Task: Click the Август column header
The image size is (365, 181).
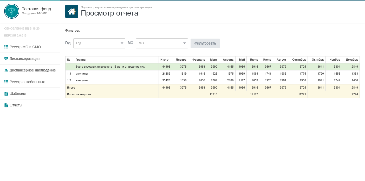Action: 280,60
